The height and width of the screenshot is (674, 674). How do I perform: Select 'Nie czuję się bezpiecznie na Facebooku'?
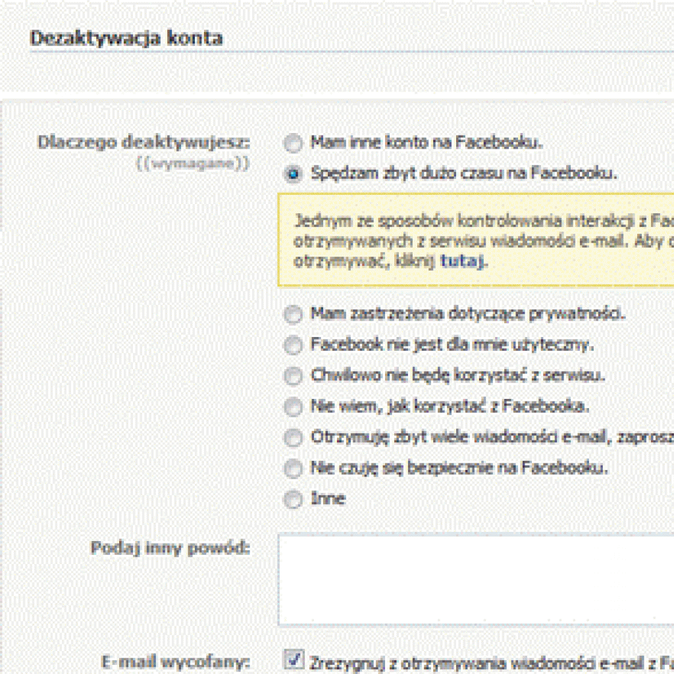point(293,469)
